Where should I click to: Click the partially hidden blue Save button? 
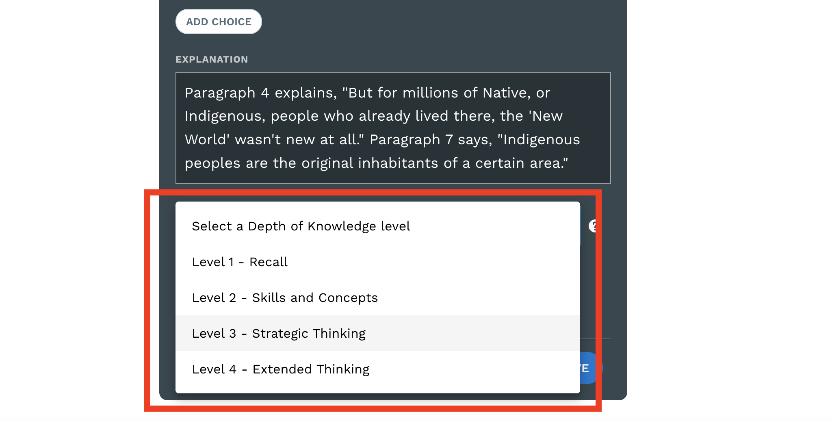click(x=589, y=368)
